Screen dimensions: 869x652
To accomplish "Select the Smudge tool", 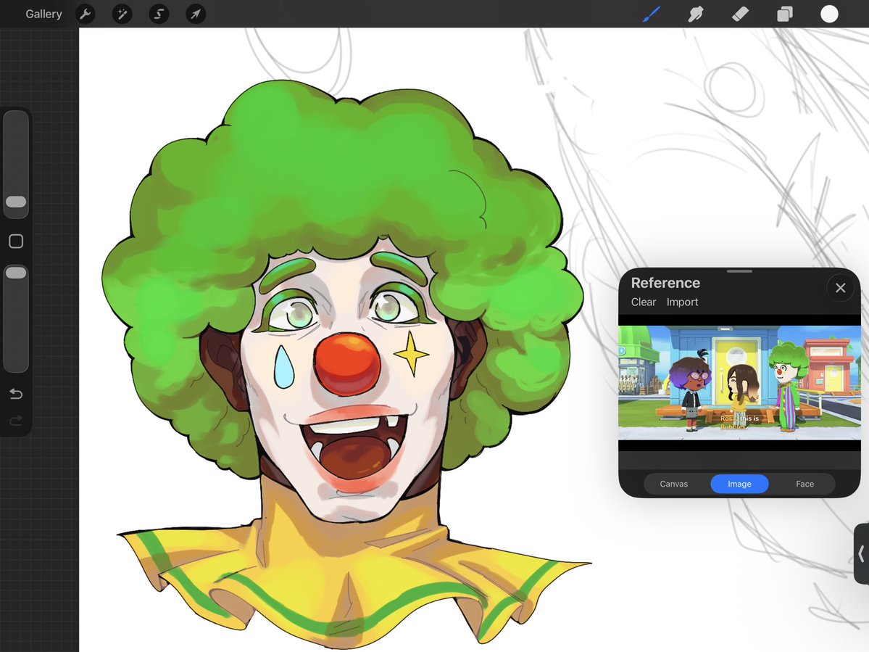I will pyautogui.click(x=696, y=14).
